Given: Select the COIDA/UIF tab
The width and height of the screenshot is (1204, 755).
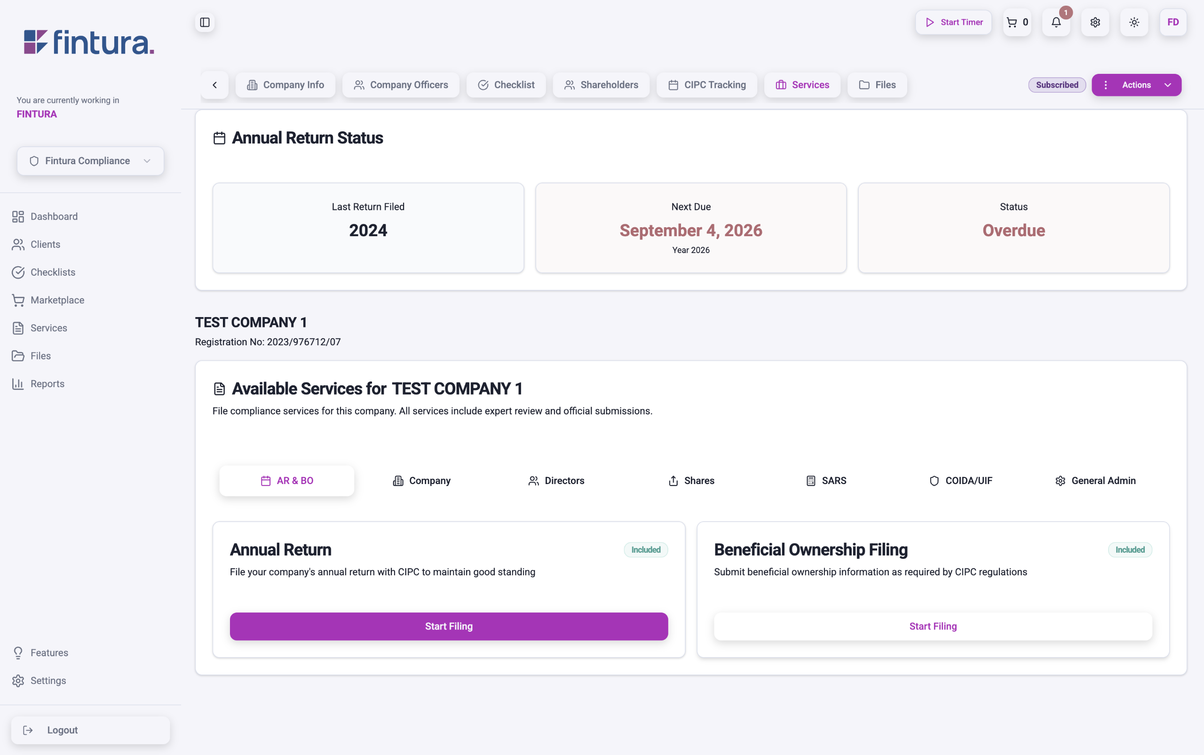Looking at the screenshot, I should (x=960, y=480).
